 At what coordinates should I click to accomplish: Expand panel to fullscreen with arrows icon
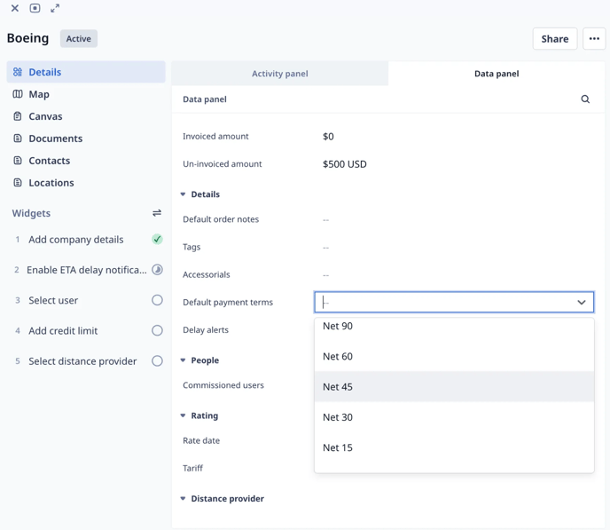pos(55,8)
